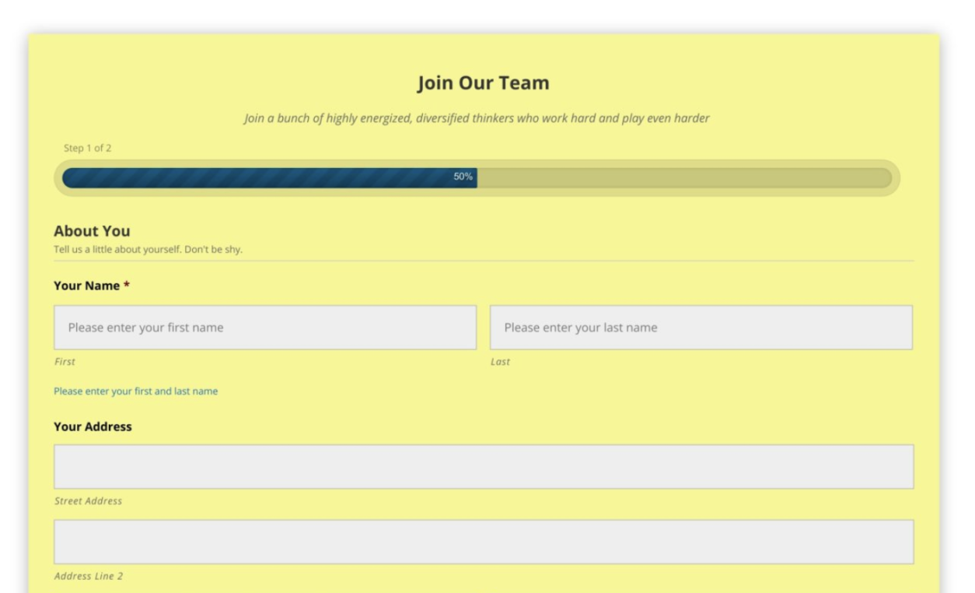Click the "Join Our Team" form title
This screenshot has height=593, width=975.
[x=483, y=82]
